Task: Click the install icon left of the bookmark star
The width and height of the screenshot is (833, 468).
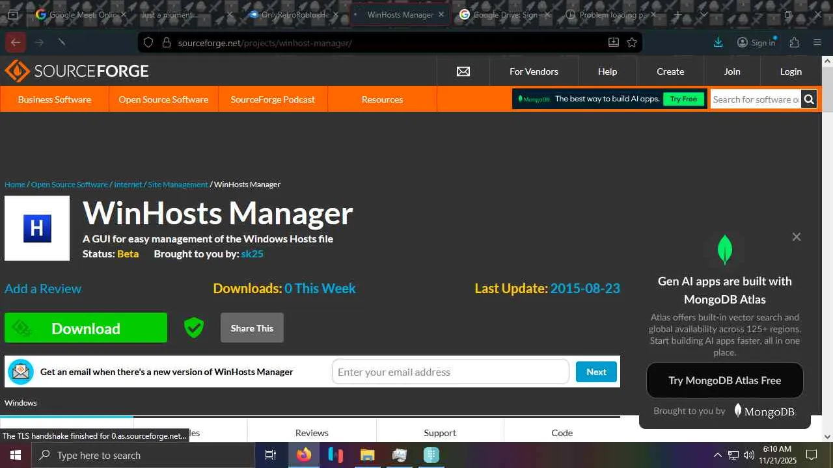Action: point(613,42)
